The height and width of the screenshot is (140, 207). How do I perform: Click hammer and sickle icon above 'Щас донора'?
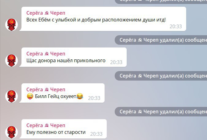click(47, 54)
